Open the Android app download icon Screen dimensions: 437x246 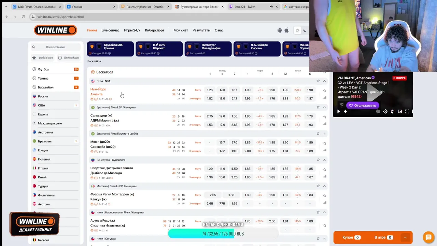click(280, 30)
